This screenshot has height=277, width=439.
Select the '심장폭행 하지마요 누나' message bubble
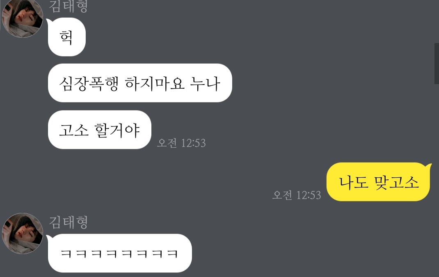(x=140, y=83)
